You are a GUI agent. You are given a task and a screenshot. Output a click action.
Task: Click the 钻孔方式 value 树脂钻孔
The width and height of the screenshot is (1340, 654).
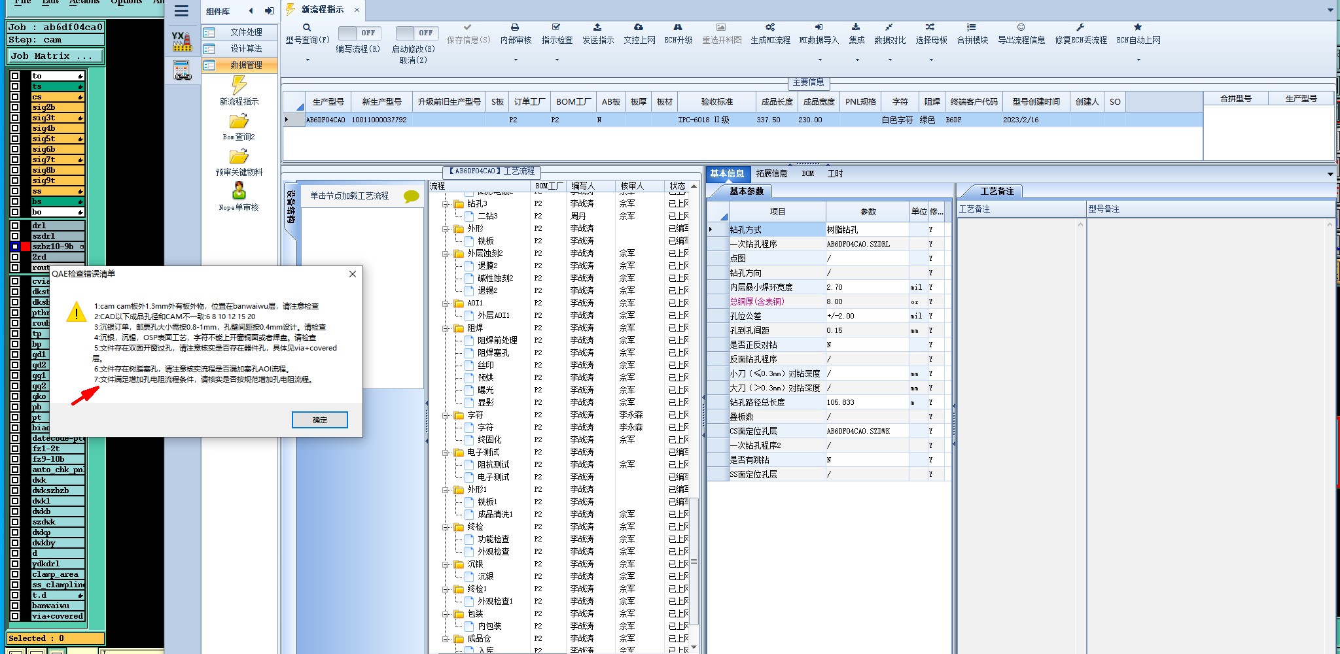click(x=867, y=230)
